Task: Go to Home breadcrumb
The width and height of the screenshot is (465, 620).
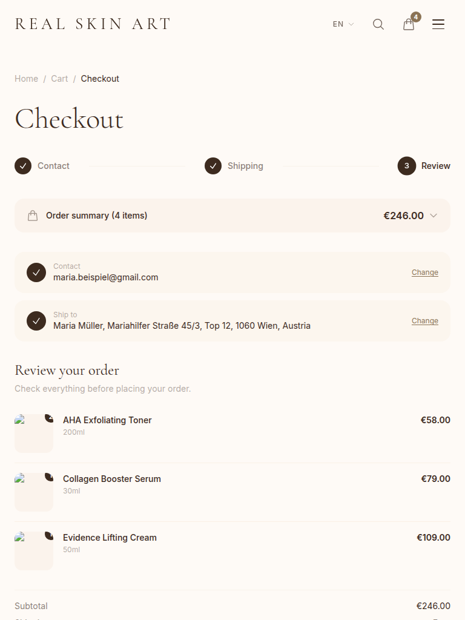Action: pyautogui.click(x=26, y=79)
